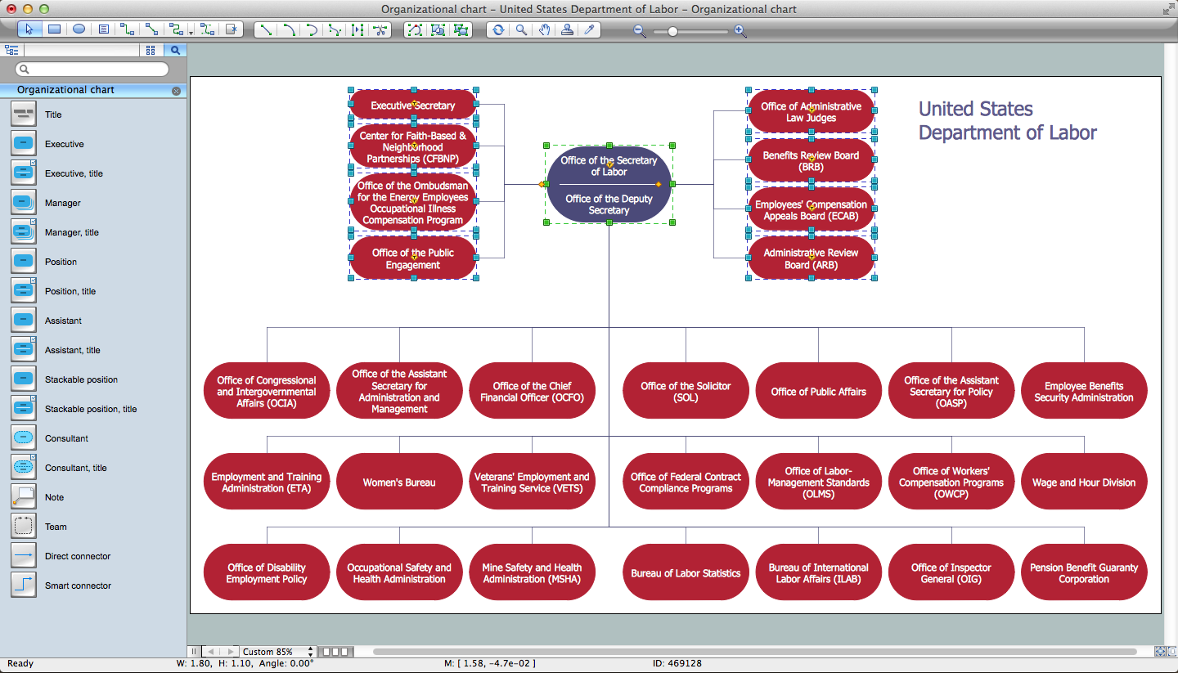Select Benefits Review Board (BRB) box
This screenshot has width=1178, height=673.
(811, 160)
